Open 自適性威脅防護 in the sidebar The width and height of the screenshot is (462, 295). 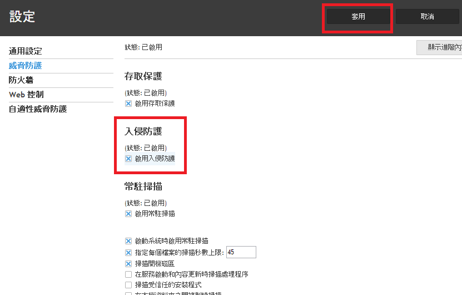[x=38, y=109]
